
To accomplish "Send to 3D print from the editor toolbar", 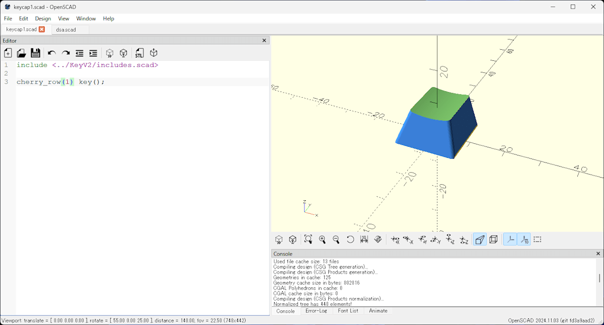I will (x=154, y=53).
